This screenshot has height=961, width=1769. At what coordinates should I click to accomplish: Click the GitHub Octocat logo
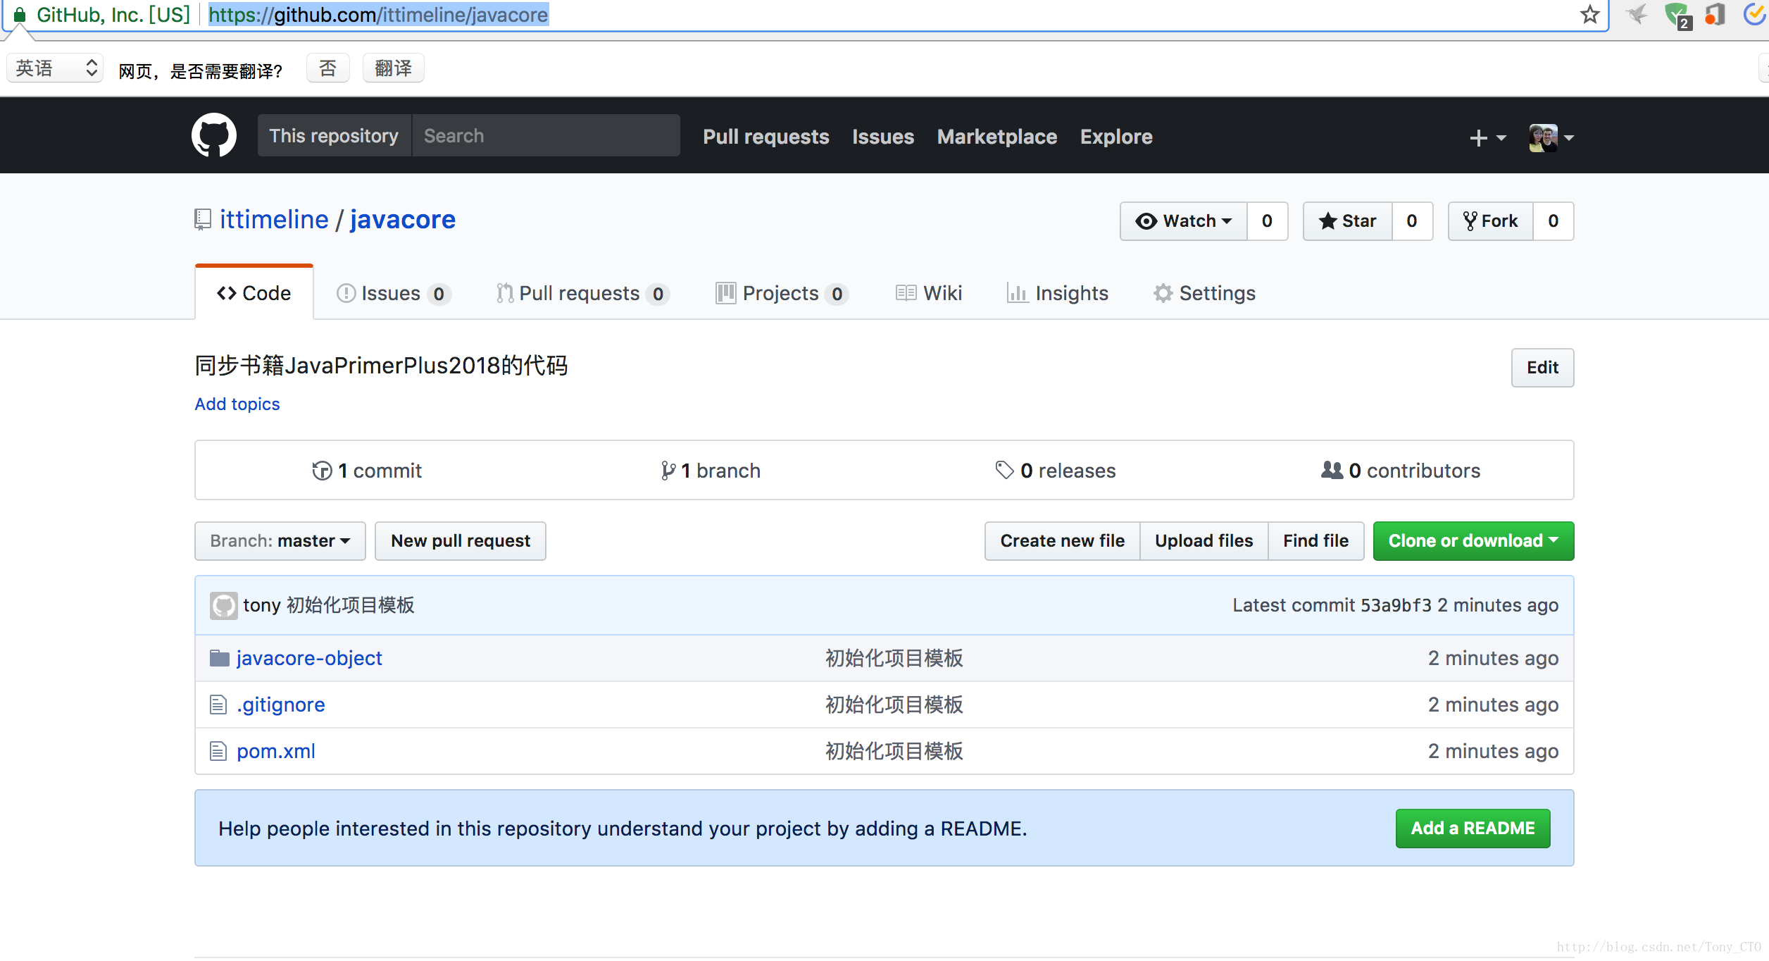[214, 135]
